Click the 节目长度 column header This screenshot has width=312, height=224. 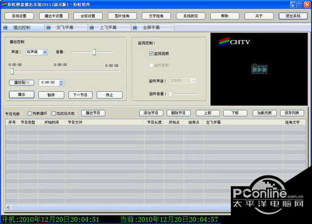click(x=154, y=122)
